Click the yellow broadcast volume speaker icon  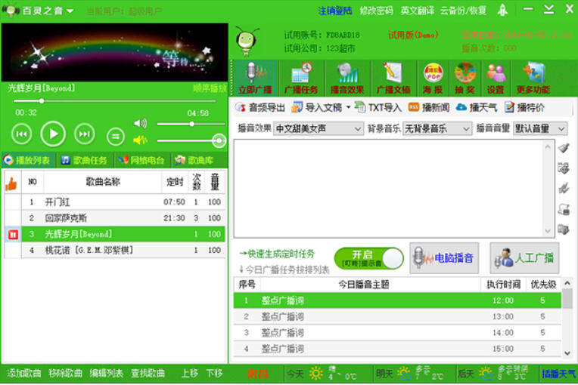click(141, 140)
